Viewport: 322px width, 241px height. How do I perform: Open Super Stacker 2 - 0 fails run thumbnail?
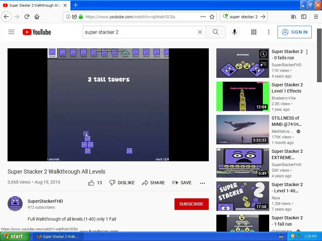242,63
